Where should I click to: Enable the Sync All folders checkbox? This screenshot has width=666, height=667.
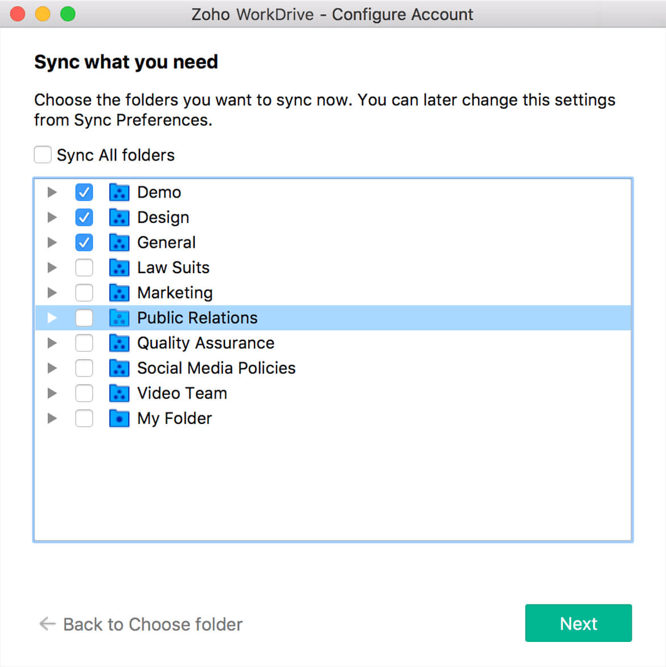[43, 155]
